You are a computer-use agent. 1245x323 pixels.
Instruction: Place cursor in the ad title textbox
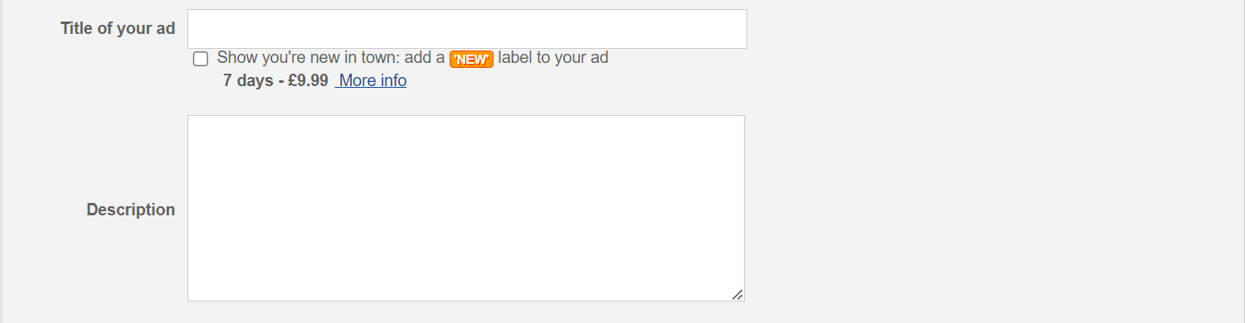(x=467, y=29)
